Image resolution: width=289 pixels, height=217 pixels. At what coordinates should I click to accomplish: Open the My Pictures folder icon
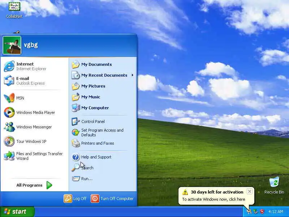click(76, 86)
